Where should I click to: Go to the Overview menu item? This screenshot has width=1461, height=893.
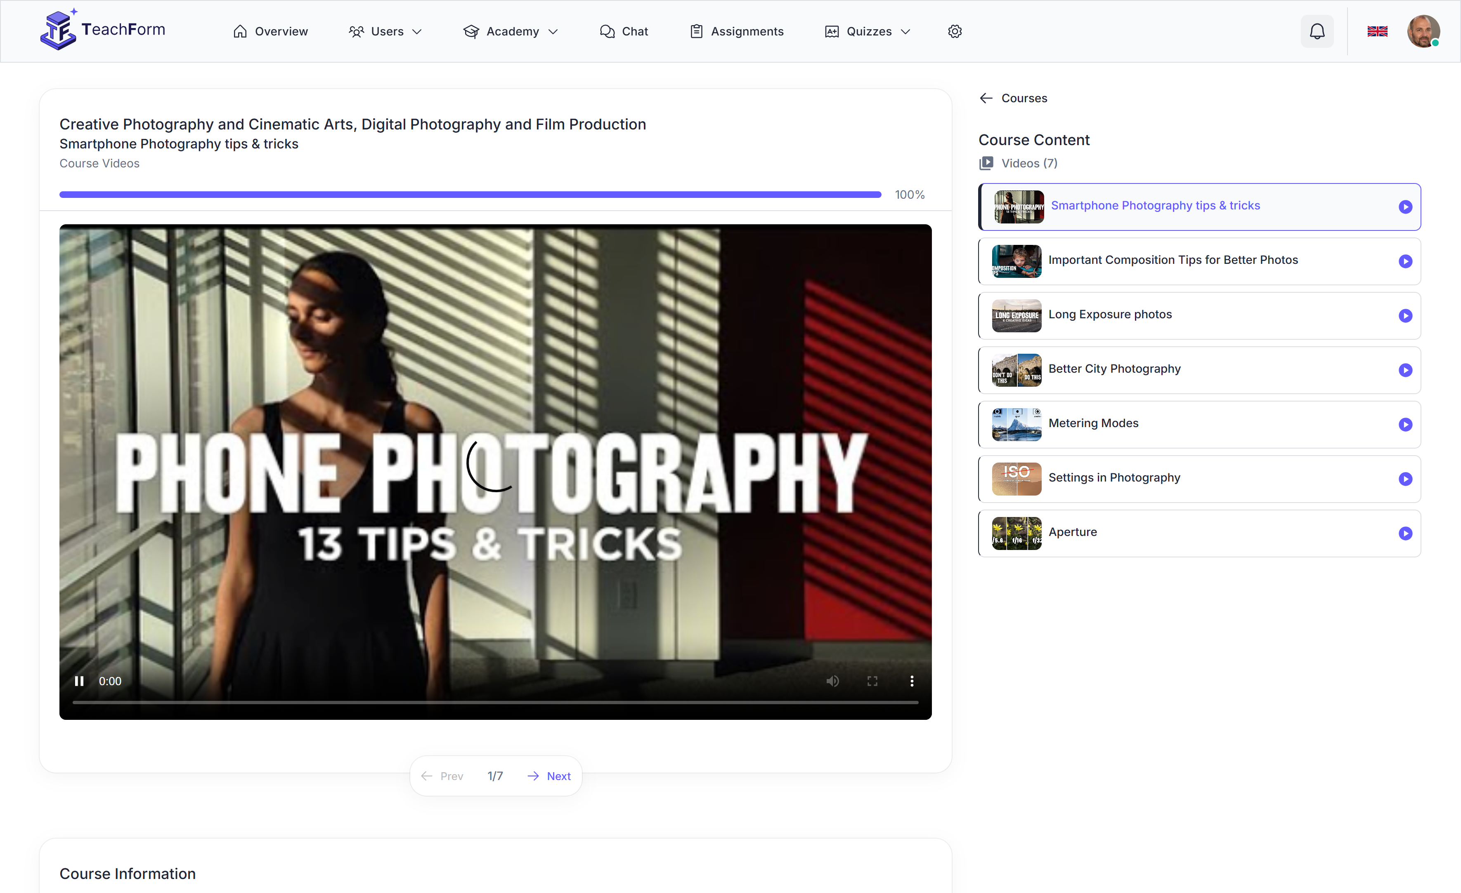pyautogui.click(x=270, y=31)
